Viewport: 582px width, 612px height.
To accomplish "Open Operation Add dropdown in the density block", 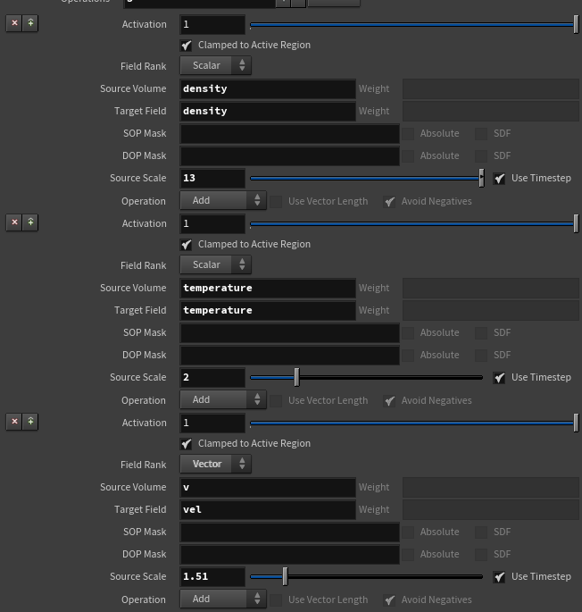I will click(223, 201).
